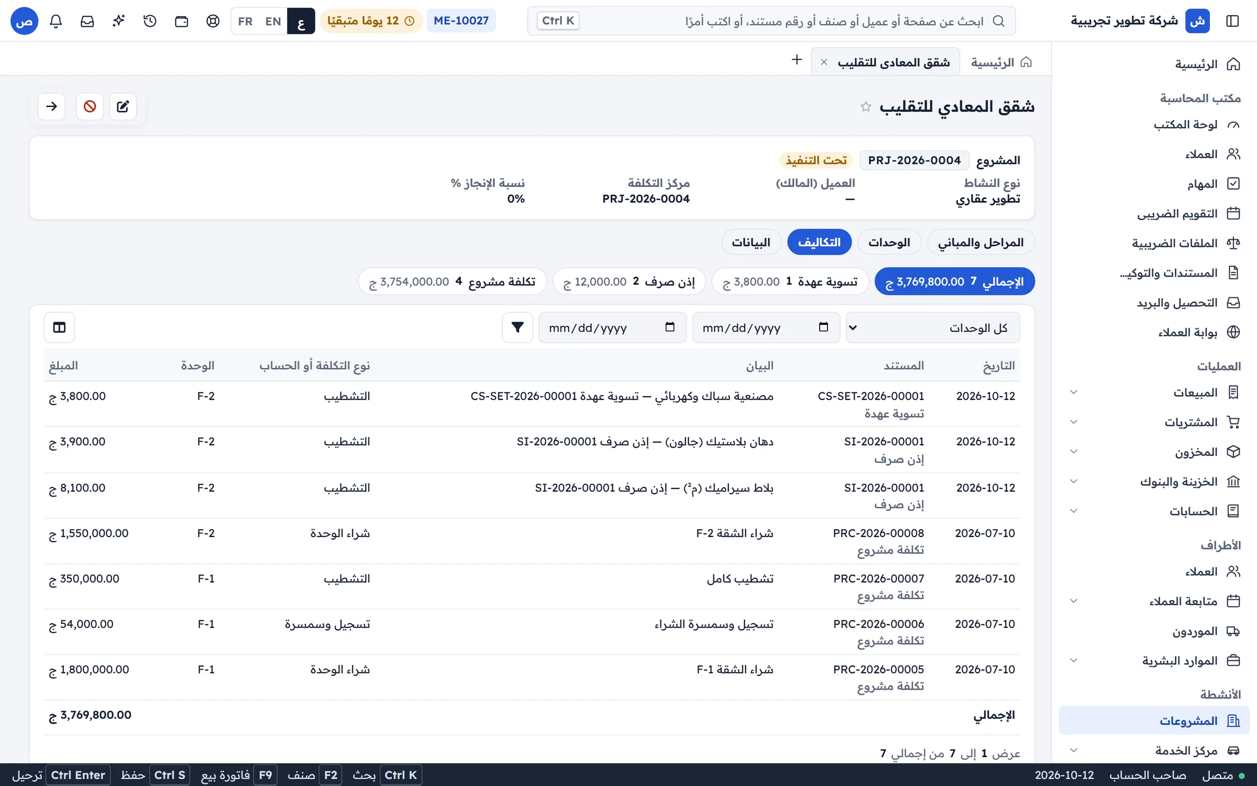This screenshot has width=1257, height=786.
Task: Apply filter with the funnel icon
Action: pos(517,327)
